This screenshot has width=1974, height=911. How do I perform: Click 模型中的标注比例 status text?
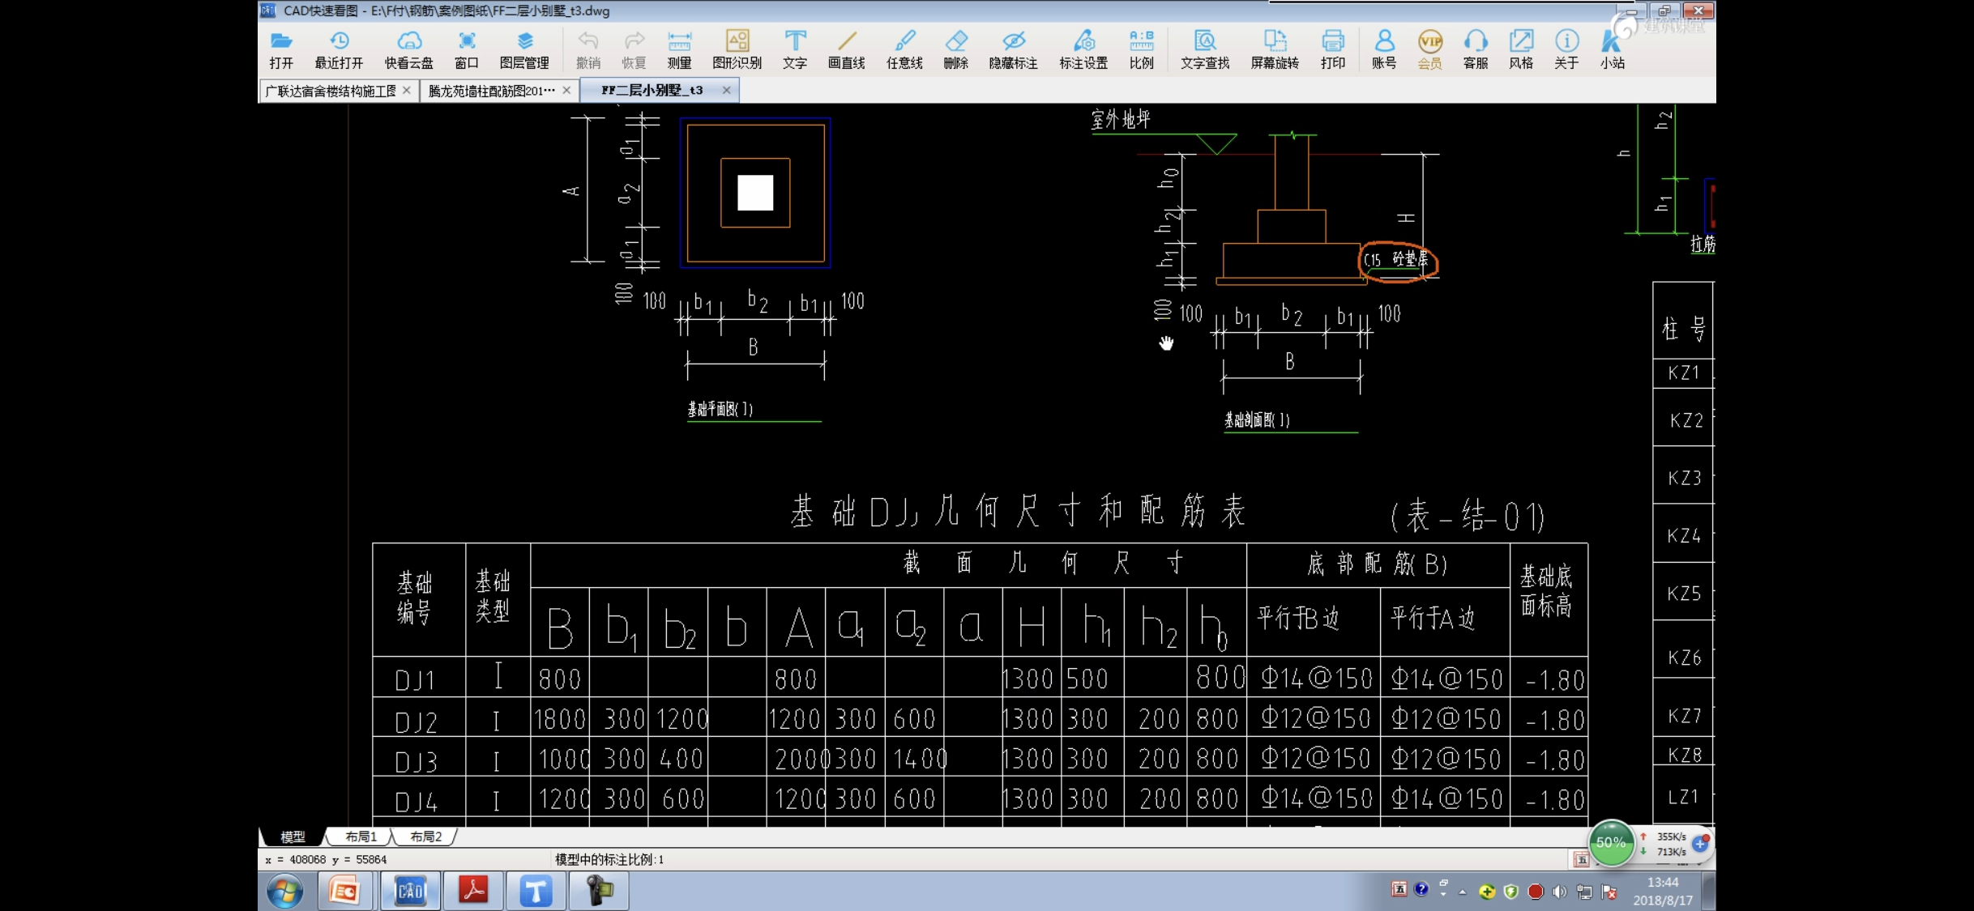[x=609, y=859]
